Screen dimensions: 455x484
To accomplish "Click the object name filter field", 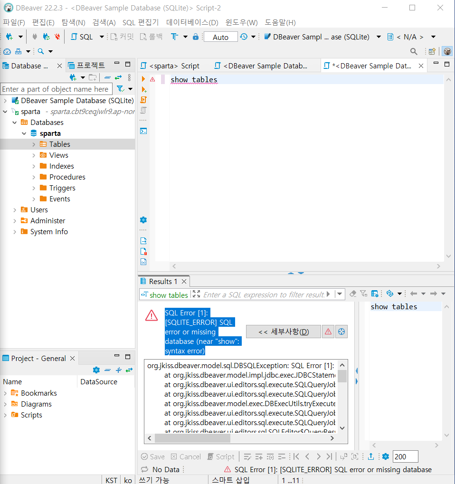I will (x=56, y=89).
